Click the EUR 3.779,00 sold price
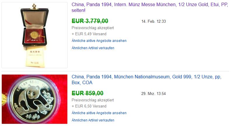This screenshot has height=127, width=232. (90, 21)
